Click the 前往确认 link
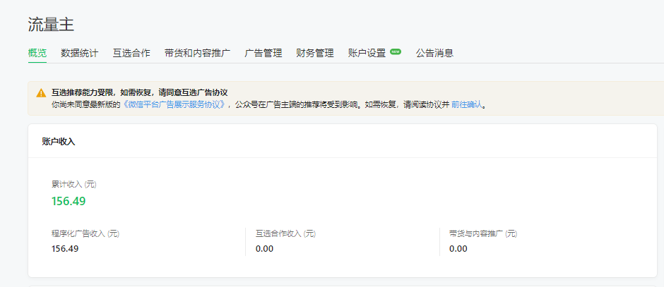The width and height of the screenshot is (664, 287). point(467,104)
